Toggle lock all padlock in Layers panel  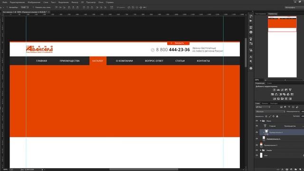click(x=277, y=116)
